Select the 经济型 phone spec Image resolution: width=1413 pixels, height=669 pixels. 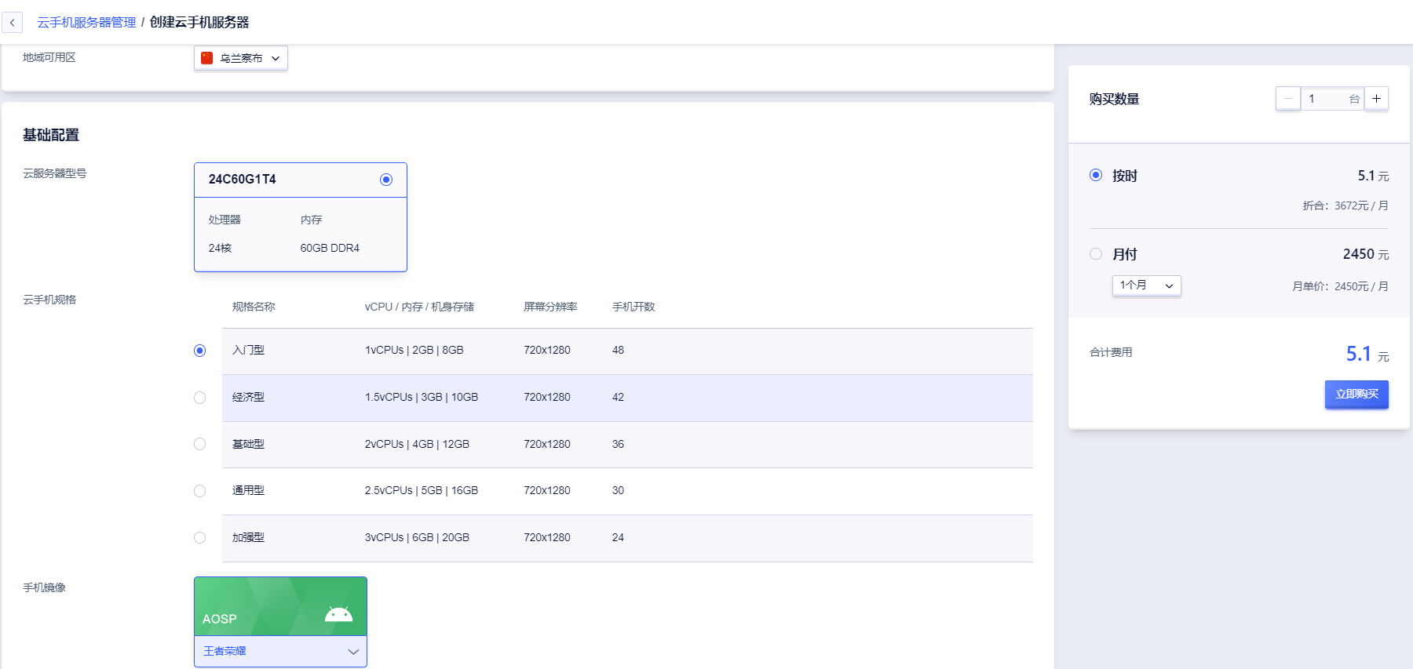200,398
